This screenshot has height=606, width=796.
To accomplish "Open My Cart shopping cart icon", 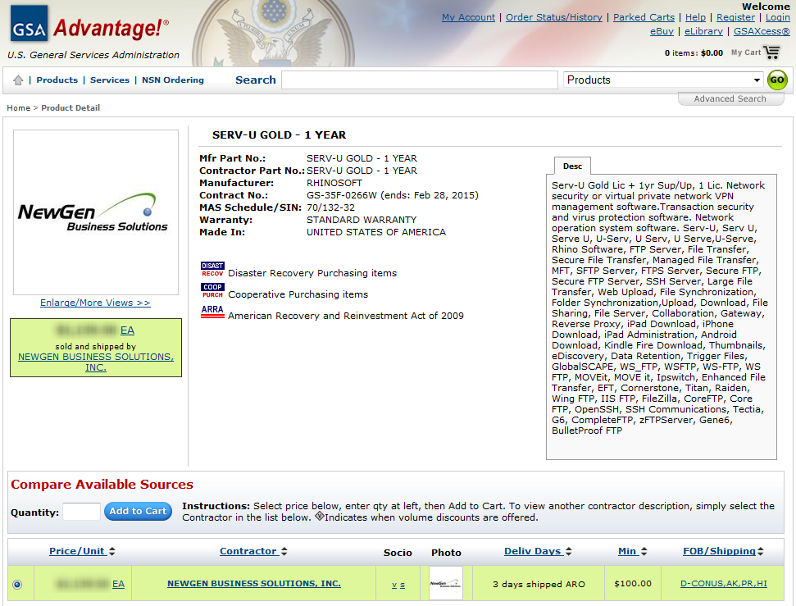I will point(771,52).
